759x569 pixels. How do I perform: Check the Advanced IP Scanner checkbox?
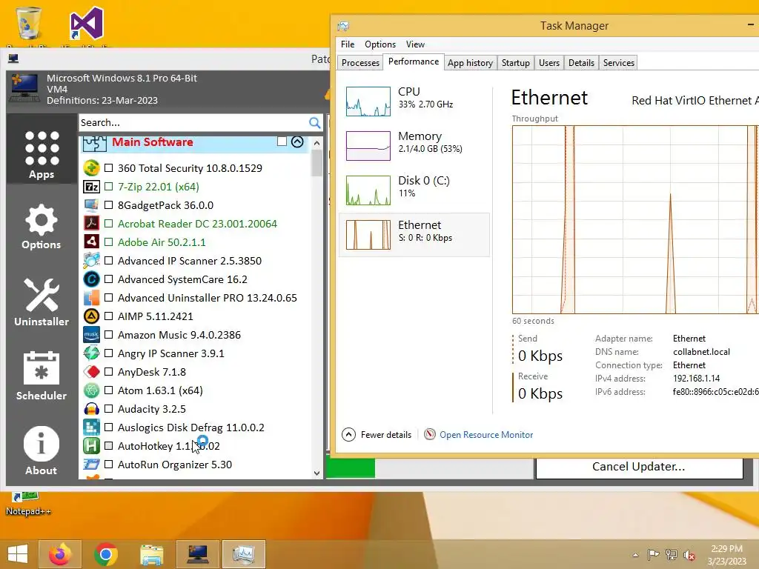108,261
